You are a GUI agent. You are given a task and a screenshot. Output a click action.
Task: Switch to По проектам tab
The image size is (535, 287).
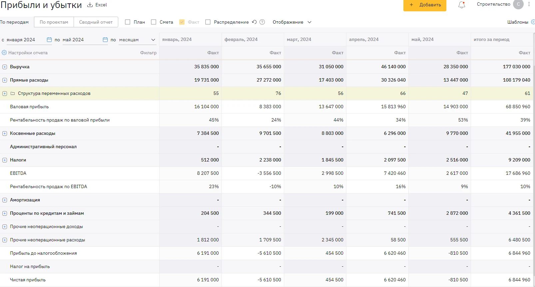[x=54, y=22]
